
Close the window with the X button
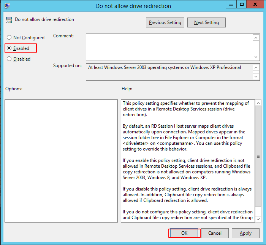pyautogui.click(x=255, y=5)
